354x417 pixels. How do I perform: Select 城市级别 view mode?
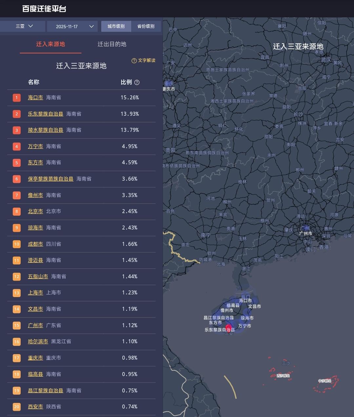pos(116,26)
